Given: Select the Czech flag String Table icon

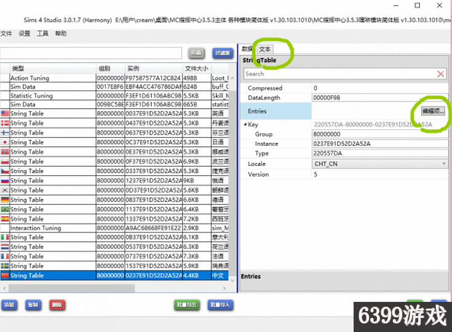Looking at the screenshot, I should 5,171.
